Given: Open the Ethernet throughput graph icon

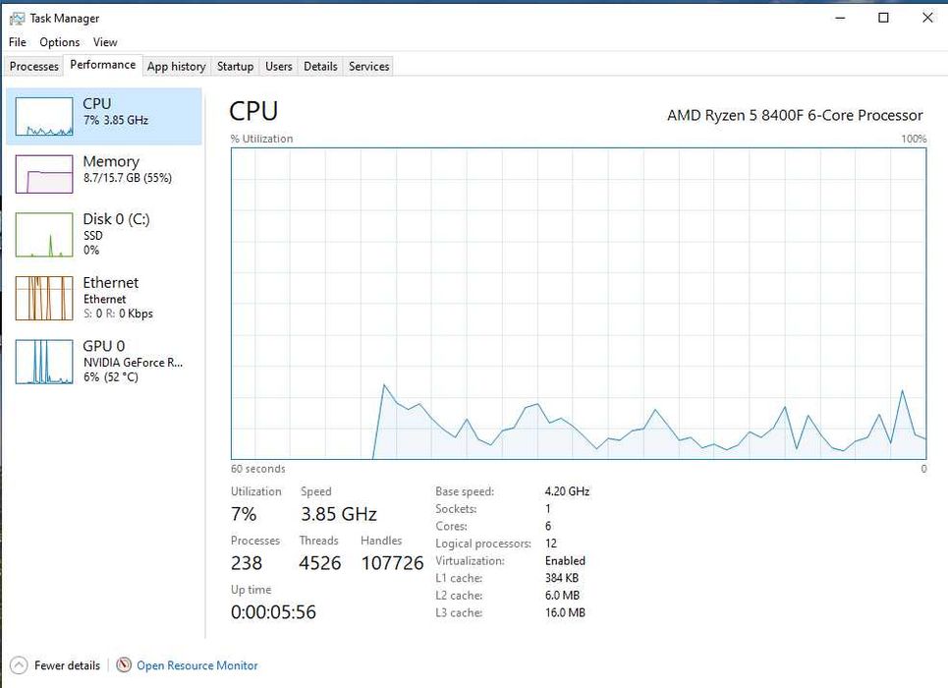Looking at the screenshot, I should click(x=44, y=298).
